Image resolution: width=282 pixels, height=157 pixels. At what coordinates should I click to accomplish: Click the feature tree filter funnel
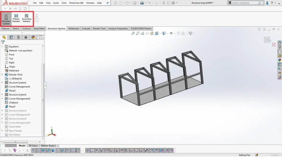[3, 42]
